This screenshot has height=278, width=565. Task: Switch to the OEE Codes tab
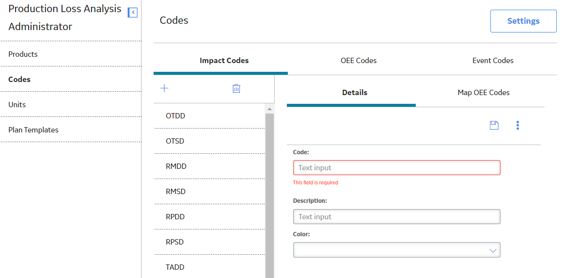pyautogui.click(x=359, y=61)
